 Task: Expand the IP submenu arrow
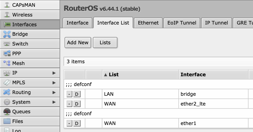(54, 73)
